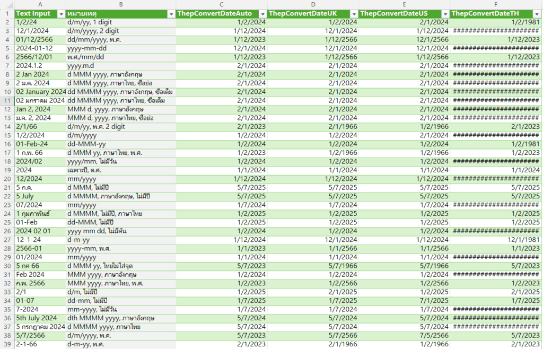The height and width of the screenshot is (349, 543).
Task: Select column D by its header letter
Action: pyautogui.click(x=313, y=4)
